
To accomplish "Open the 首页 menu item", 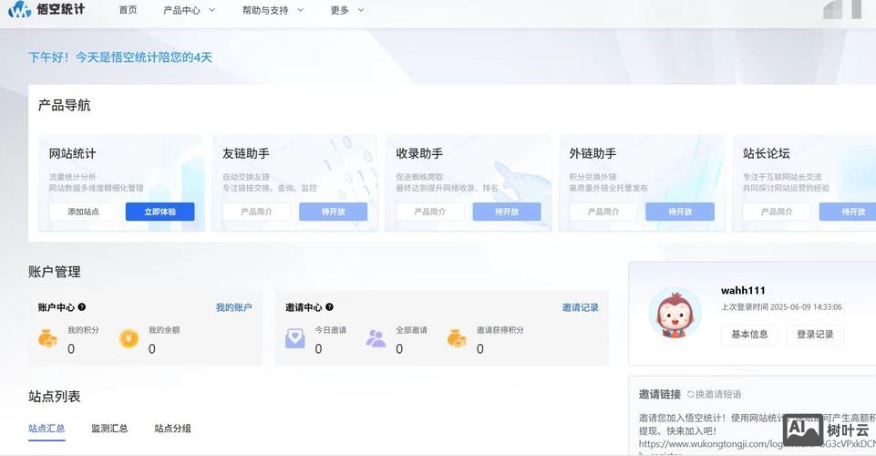I will (128, 10).
